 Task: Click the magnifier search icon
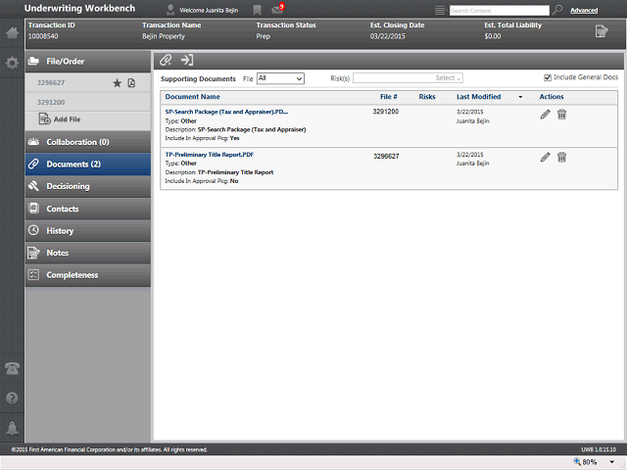pyautogui.click(x=557, y=10)
